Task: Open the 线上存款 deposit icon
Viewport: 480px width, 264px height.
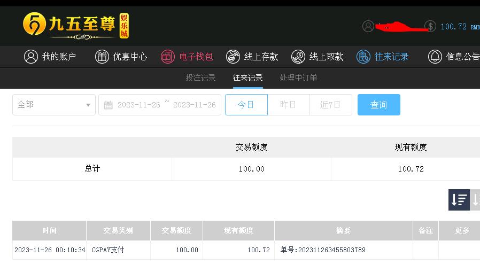Action: coord(233,57)
